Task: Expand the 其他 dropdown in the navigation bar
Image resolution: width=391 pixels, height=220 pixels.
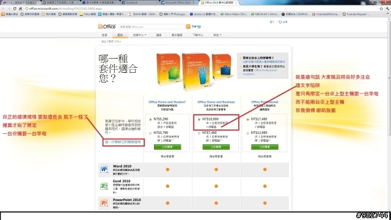Action: [217, 35]
